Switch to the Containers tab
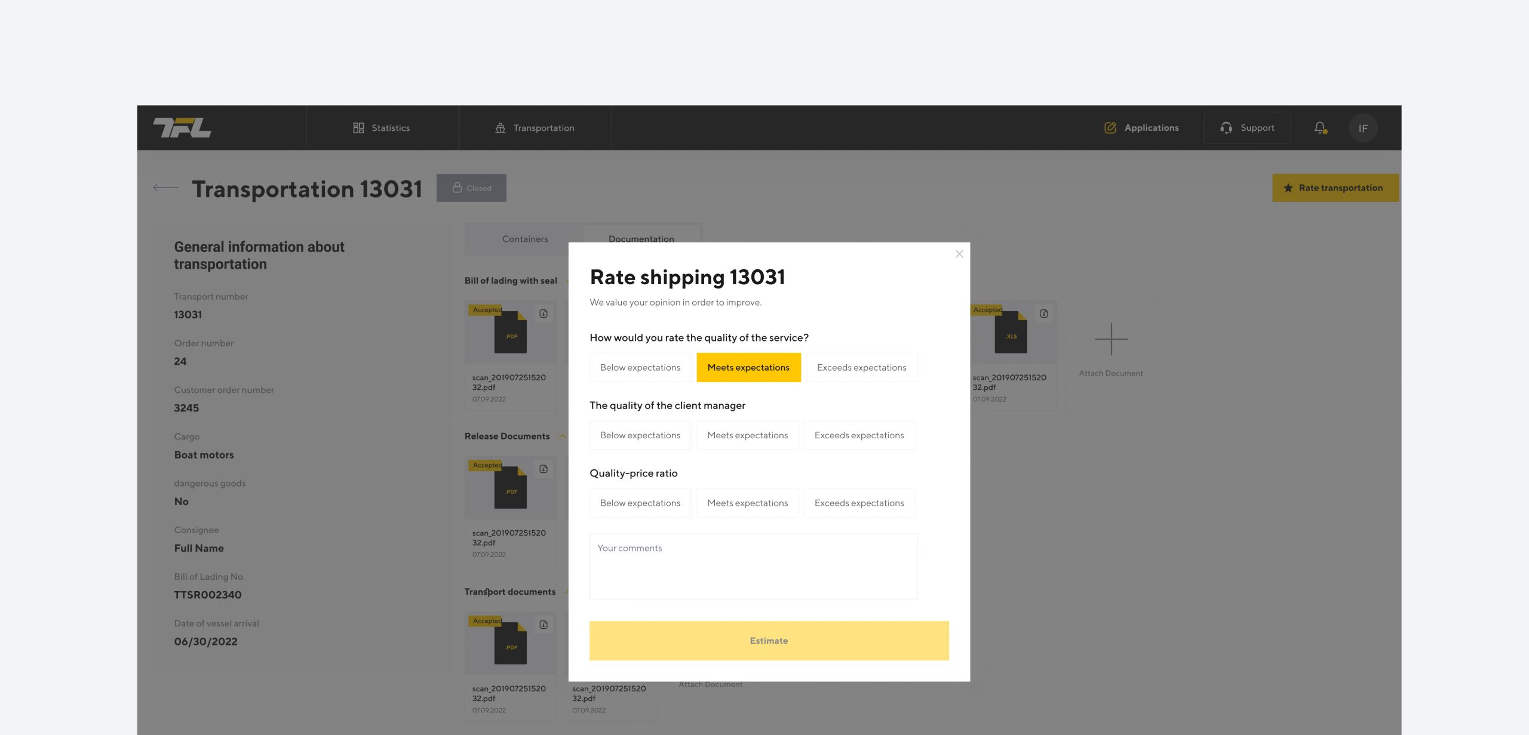 [x=524, y=239]
